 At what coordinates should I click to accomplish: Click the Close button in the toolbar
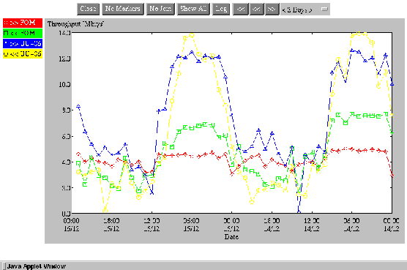[x=89, y=9]
